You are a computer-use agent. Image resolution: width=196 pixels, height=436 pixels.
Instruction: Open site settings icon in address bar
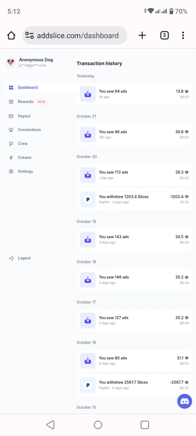coord(30,35)
